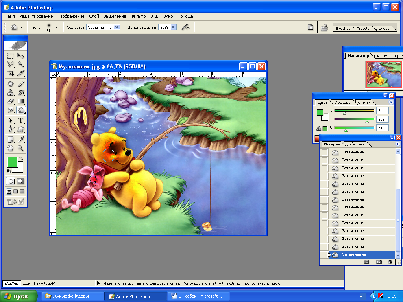
Task: Select the Slice tool
Action: 20,73
